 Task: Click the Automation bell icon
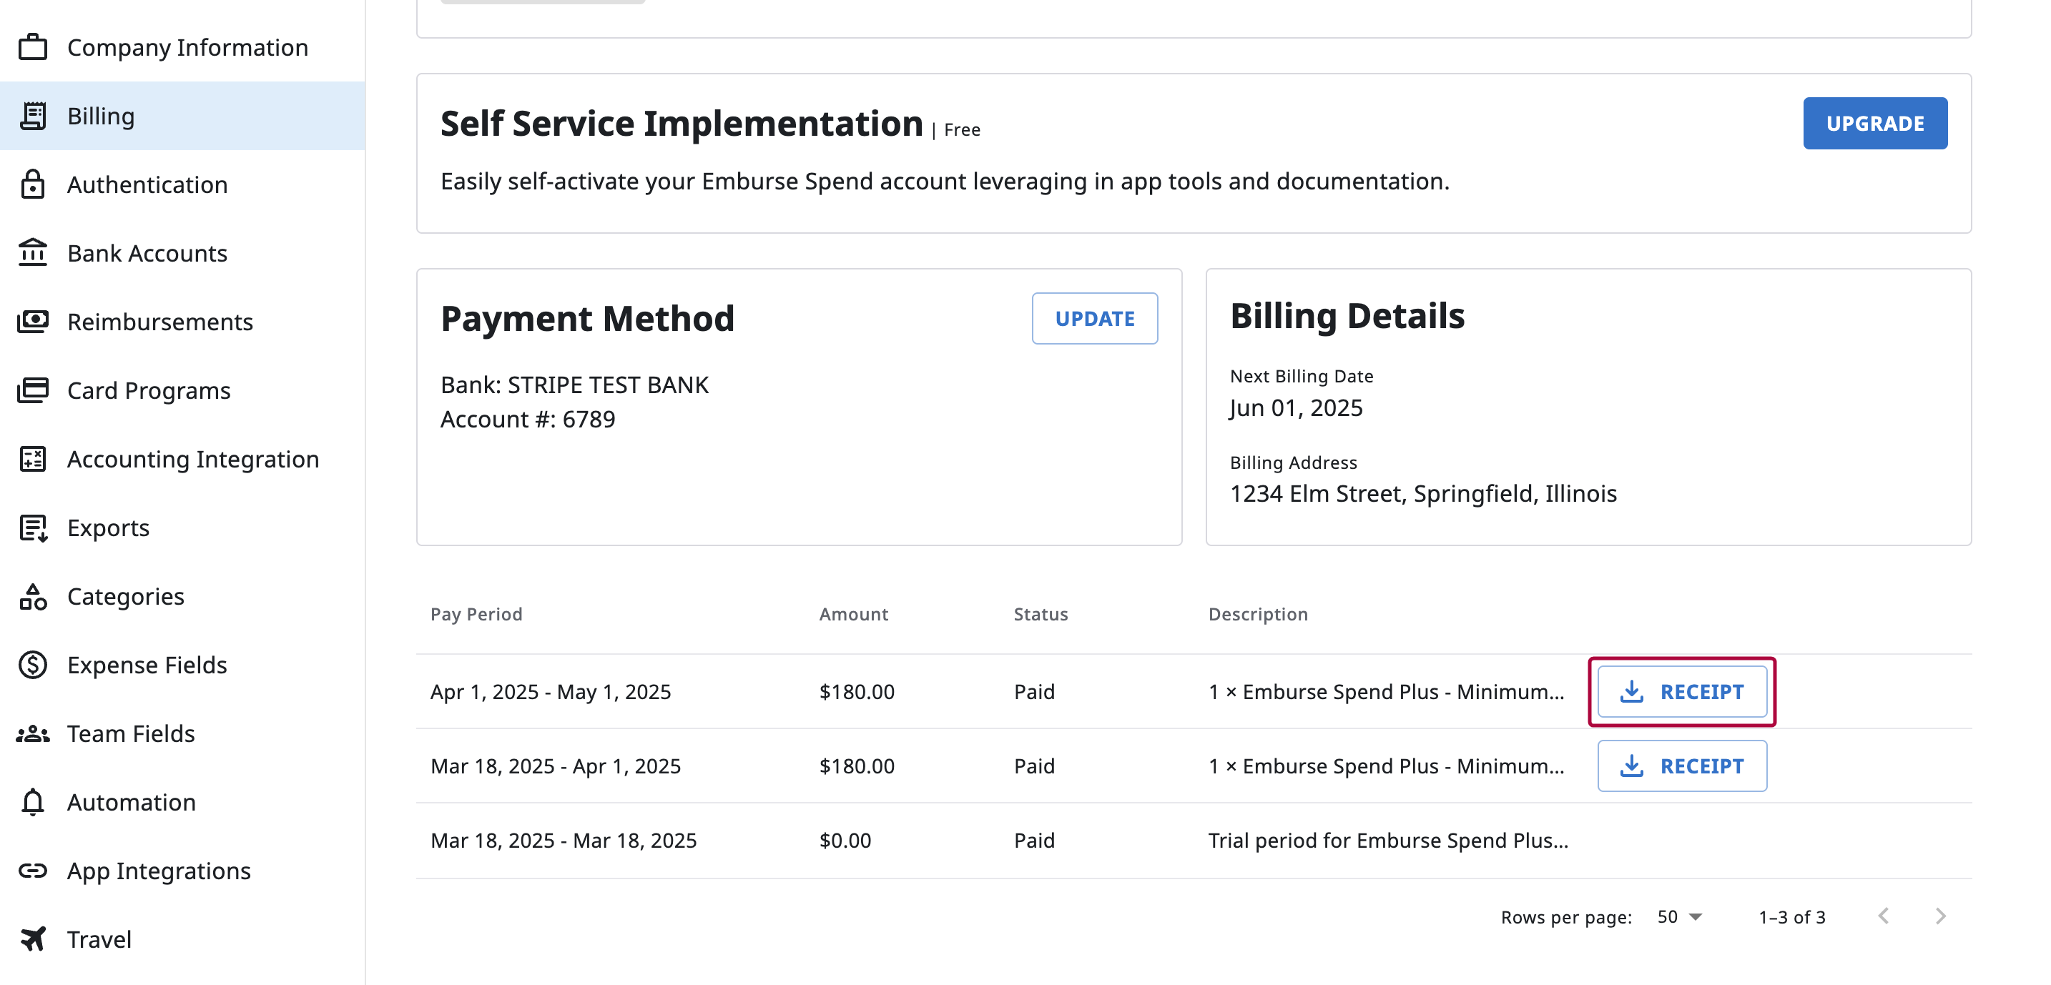pyautogui.click(x=33, y=802)
